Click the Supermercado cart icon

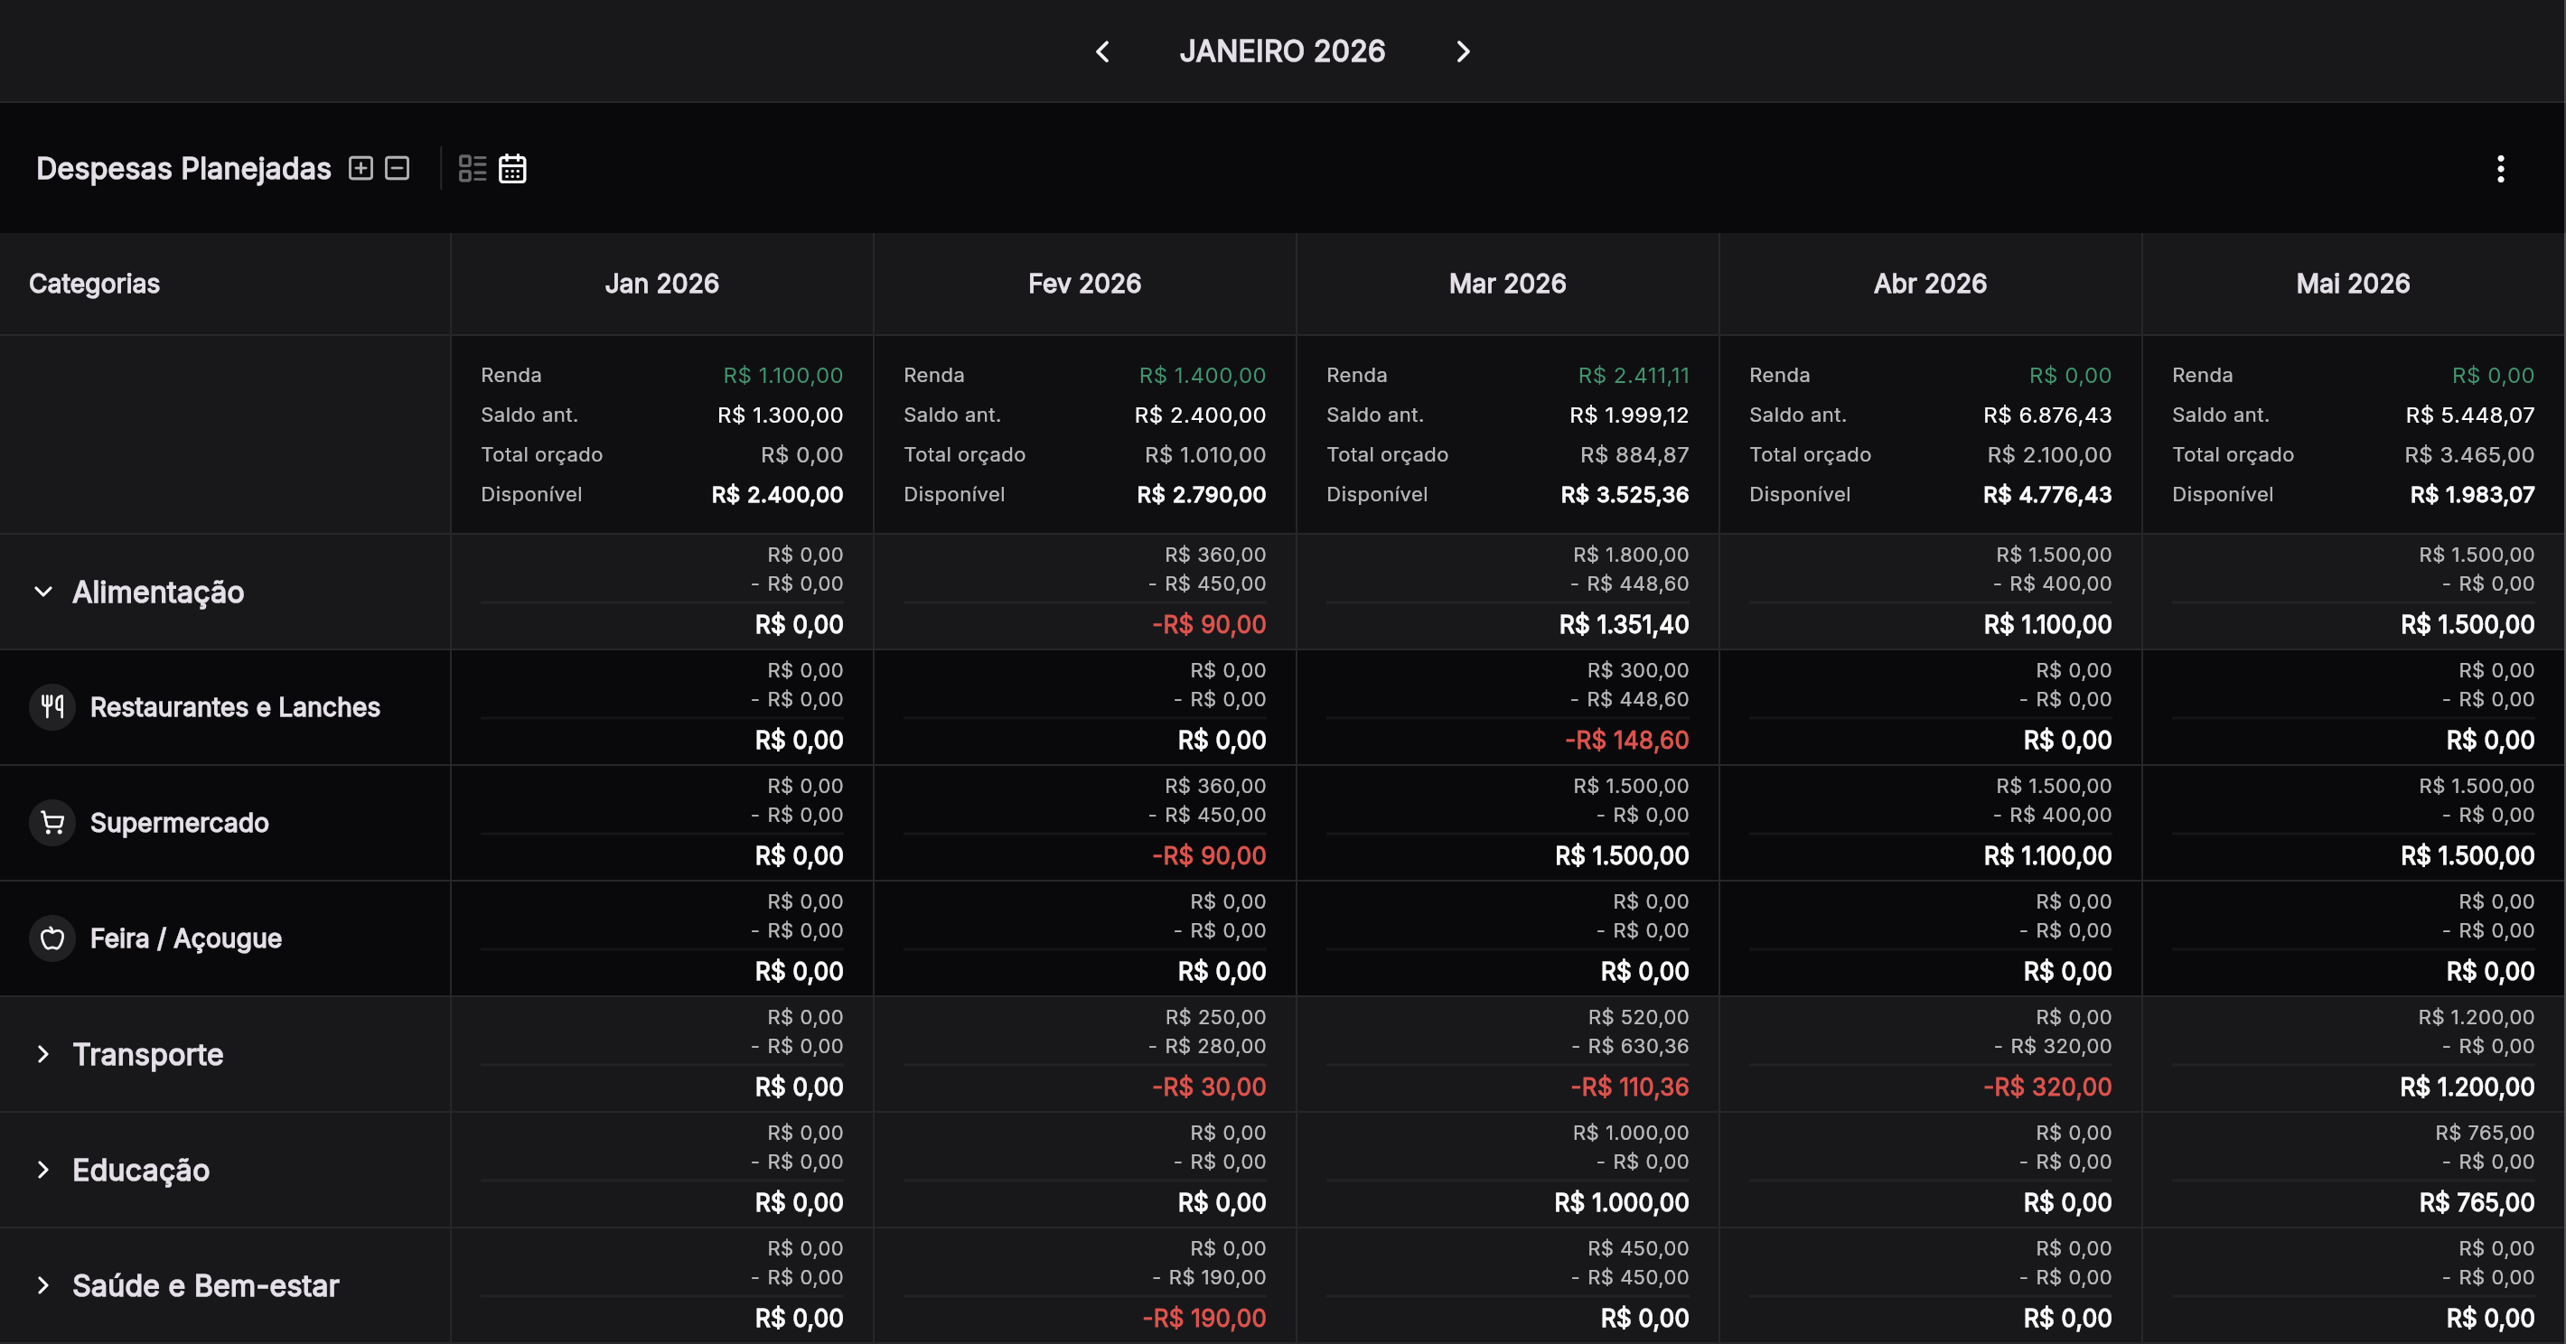tap(52, 822)
